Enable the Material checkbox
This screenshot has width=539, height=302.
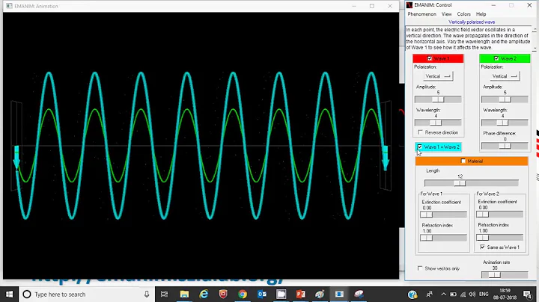pos(463,161)
